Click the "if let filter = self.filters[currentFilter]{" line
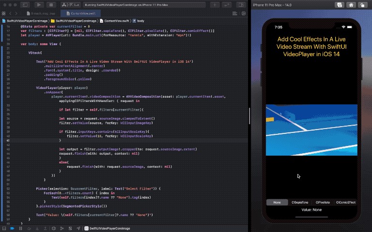The image size is (372, 232). click(101, 110)
